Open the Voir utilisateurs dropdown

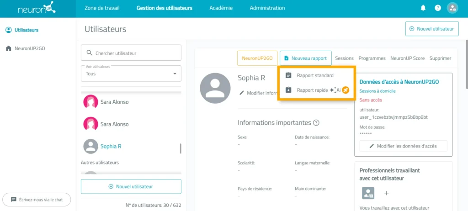tap(131, 74)
